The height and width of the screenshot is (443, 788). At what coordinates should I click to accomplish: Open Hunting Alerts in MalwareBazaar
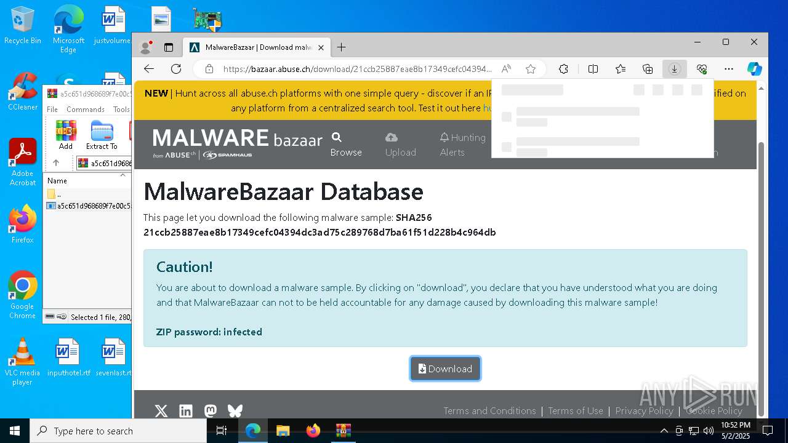pos(462,145)
